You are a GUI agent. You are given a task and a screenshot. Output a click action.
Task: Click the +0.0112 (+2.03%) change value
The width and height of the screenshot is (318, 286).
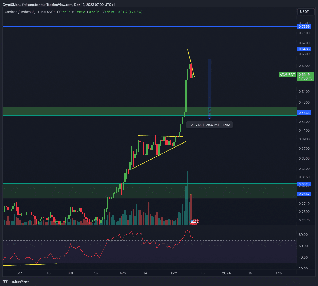coord(129,12)
